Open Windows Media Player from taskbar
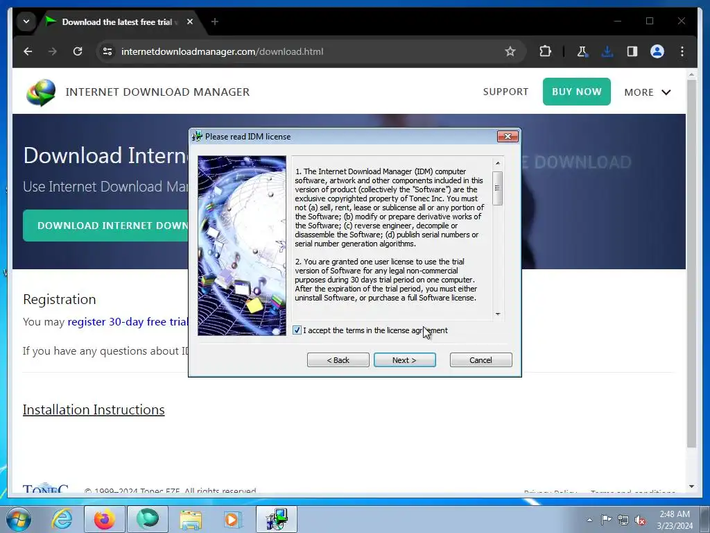Image resolution: width=710 pixels, height=533 pixels. (233, 519)
